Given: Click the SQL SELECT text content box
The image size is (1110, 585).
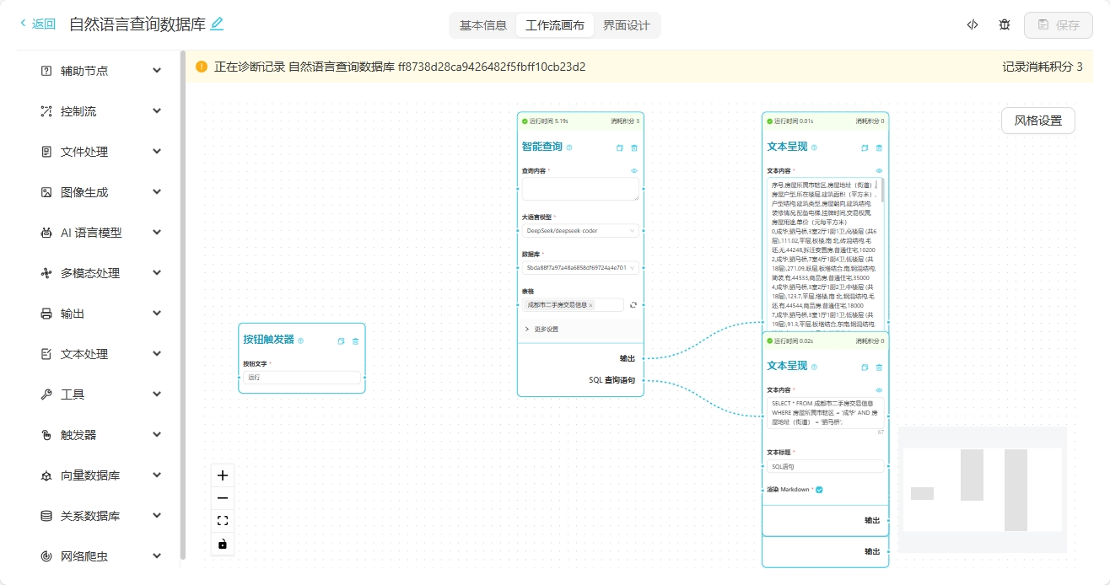Looking at the screenshot, I should (826, 413).
